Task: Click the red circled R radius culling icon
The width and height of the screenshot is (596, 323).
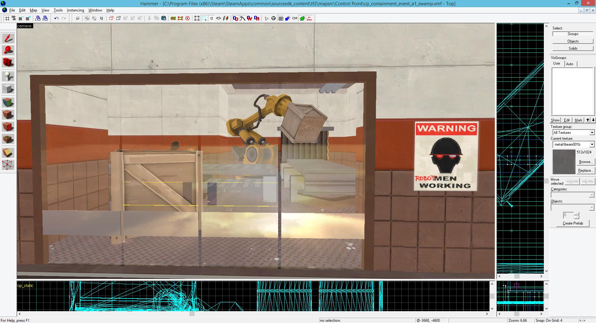Action: [x=187, y=18]
